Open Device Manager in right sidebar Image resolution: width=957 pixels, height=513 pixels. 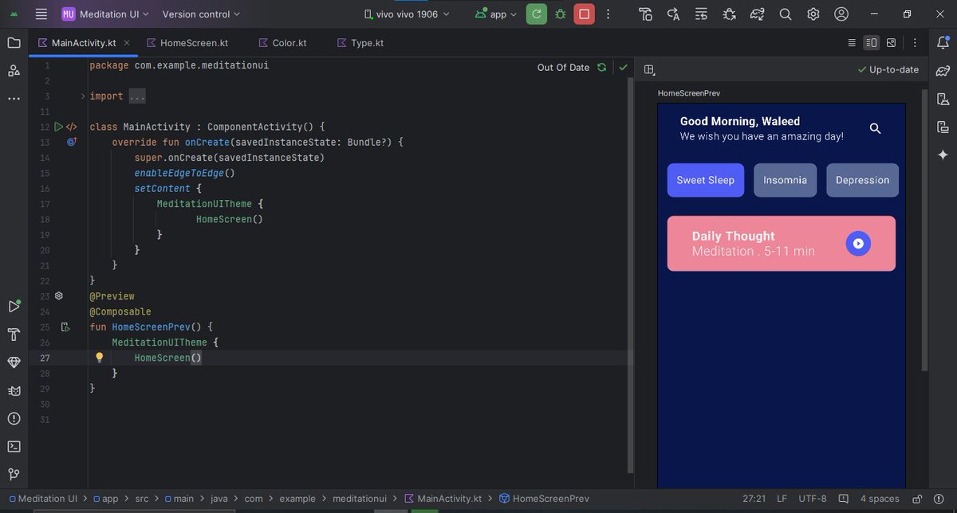coord(943,99)
